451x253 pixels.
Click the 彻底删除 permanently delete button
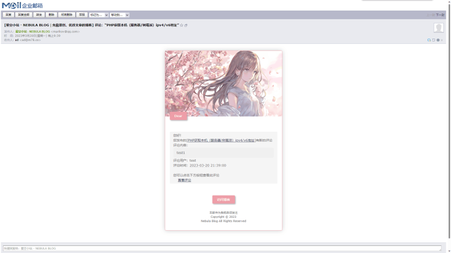click(x=66, y=15)
